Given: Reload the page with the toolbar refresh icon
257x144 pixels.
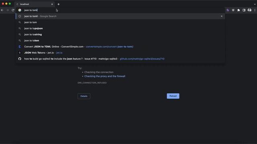Looking at the screenshot, I should pos(13,10).
